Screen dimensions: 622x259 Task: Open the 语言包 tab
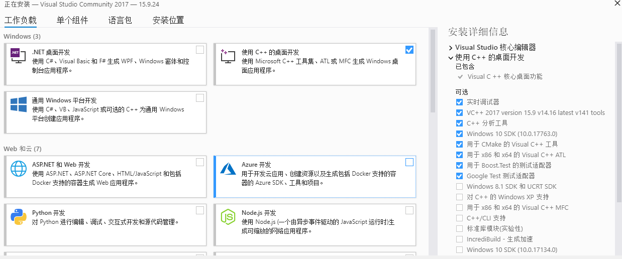[x=120, y=20]
